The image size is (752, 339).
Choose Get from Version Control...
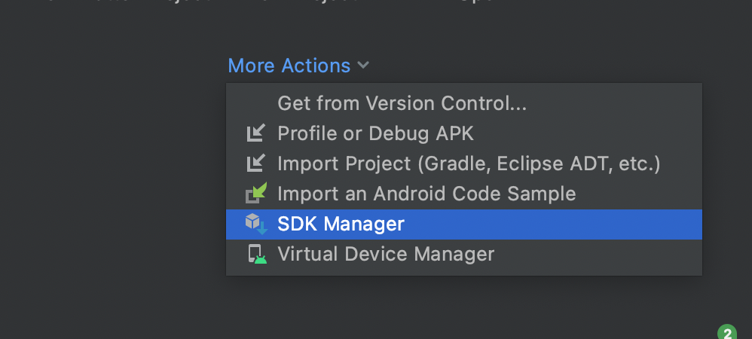click(x=463, y=103)
